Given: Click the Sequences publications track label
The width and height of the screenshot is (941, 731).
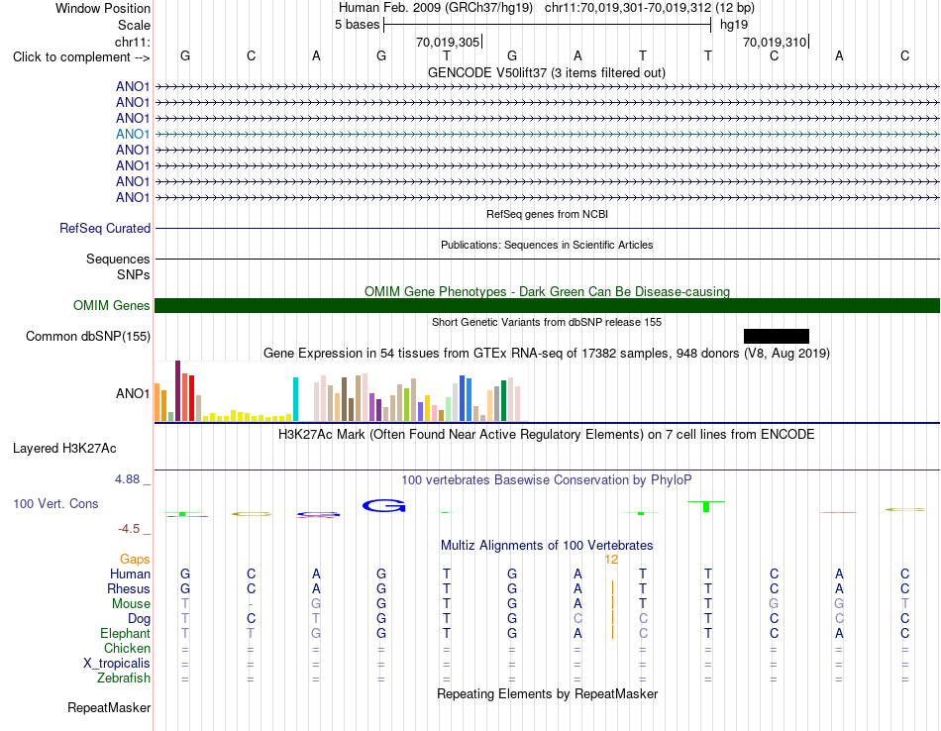Looking at the screenshot, I should [118, 259].
